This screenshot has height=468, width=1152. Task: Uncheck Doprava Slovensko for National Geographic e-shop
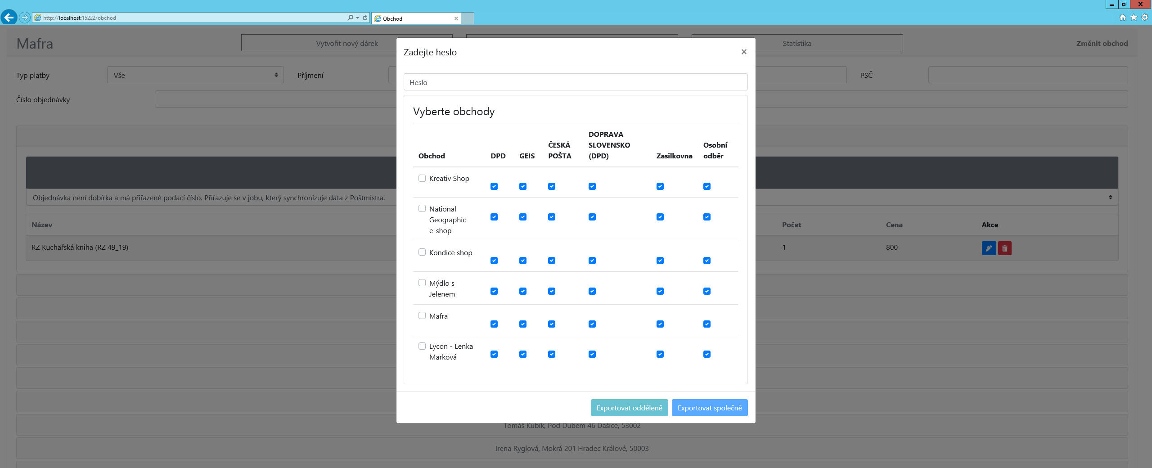coord(592,217)
